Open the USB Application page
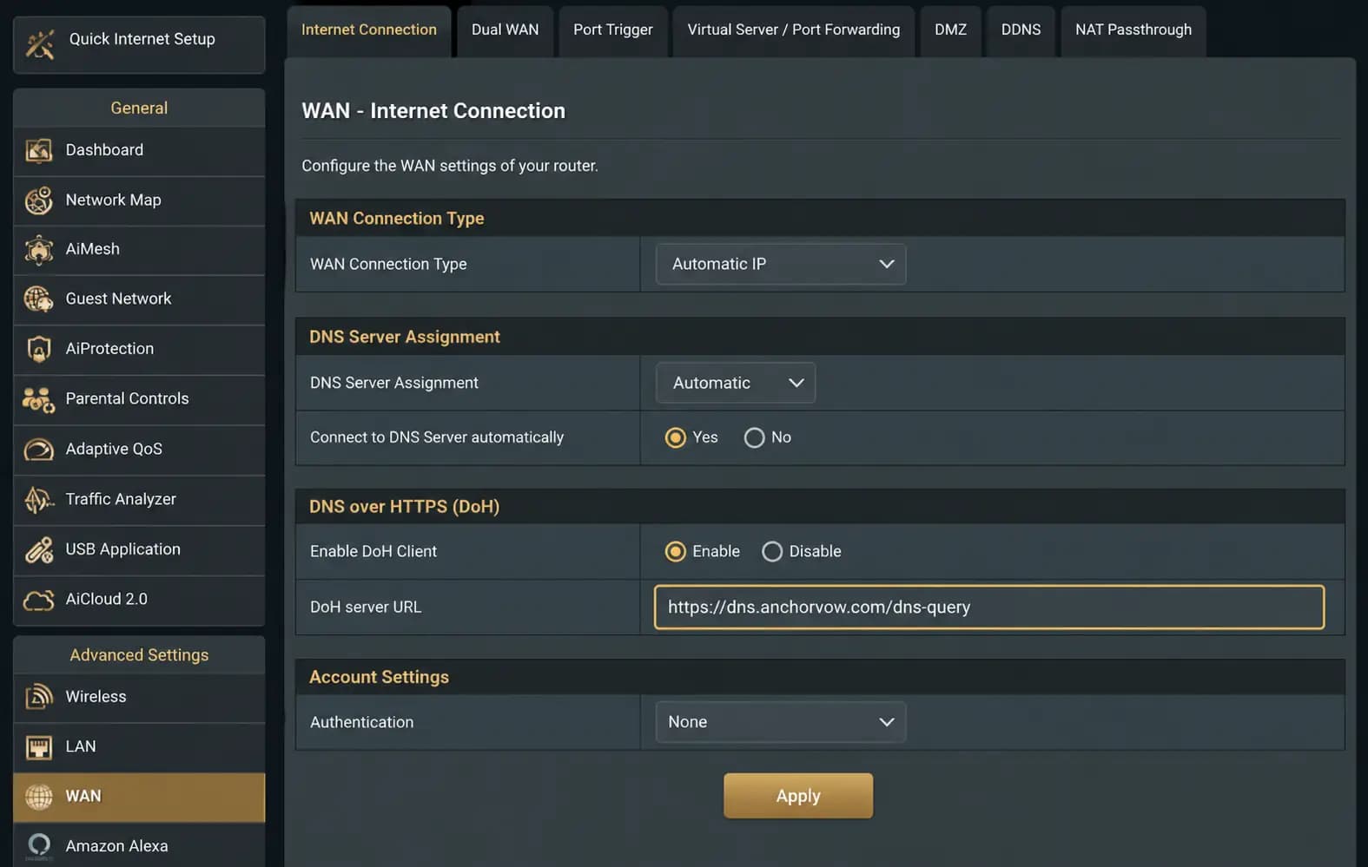The image size is (1368, 867). coord(139,550)
